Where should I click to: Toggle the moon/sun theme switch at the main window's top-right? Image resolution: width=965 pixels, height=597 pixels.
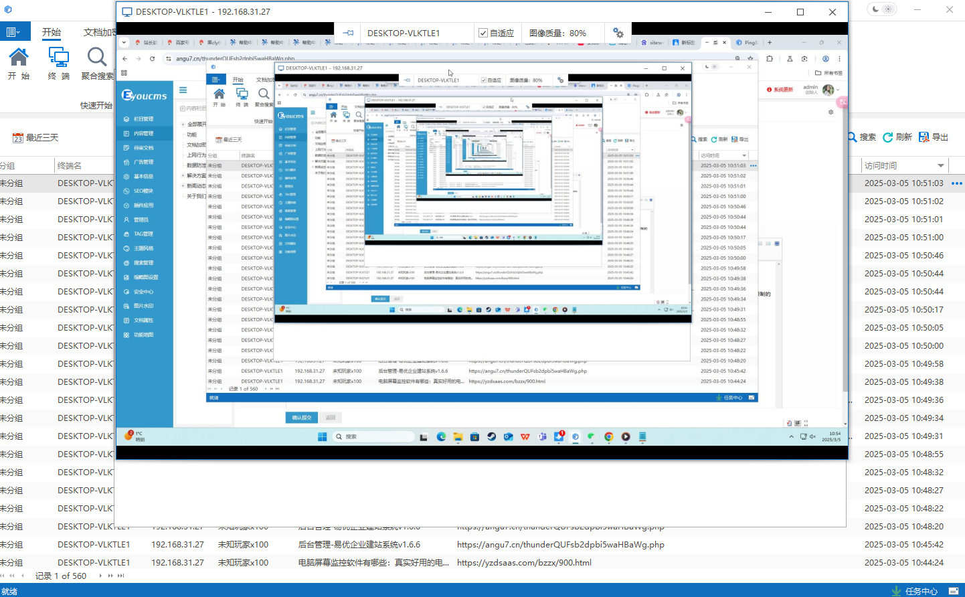(883, 9)
